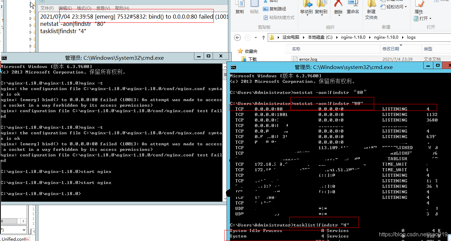
Task: Open Notepad 格式(O) menu
Action: (84, 8)
